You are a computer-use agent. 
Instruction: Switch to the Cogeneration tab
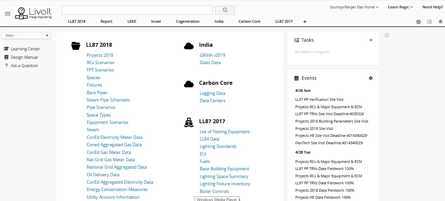click(188, 21)
